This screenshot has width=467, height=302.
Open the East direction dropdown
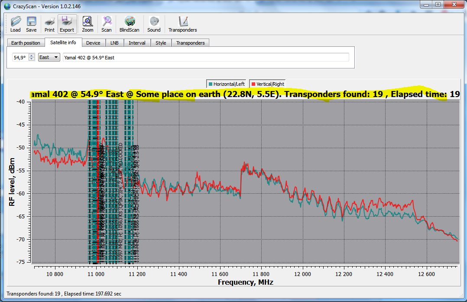[x=49, y=57]
